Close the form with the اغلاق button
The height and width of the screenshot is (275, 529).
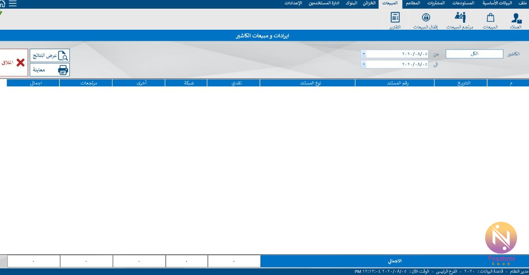click(x=14, y=63)
